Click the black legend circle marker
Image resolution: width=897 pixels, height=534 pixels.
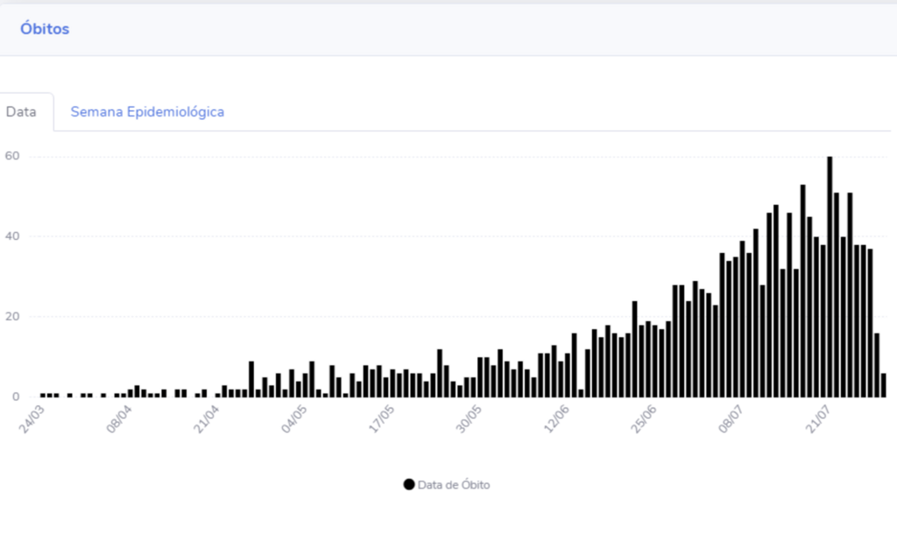point(409,485)
